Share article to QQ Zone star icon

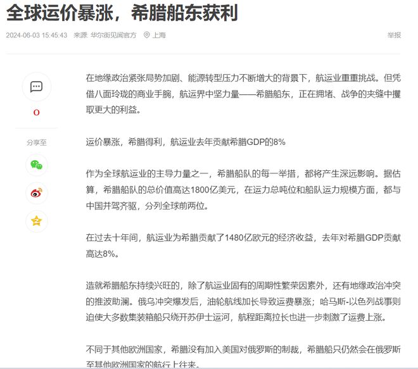click(x=37, y=221)
